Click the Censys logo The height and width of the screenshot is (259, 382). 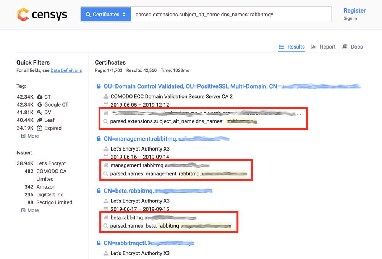point(42,15)
